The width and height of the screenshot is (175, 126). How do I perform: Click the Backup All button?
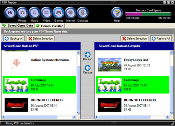14,38
